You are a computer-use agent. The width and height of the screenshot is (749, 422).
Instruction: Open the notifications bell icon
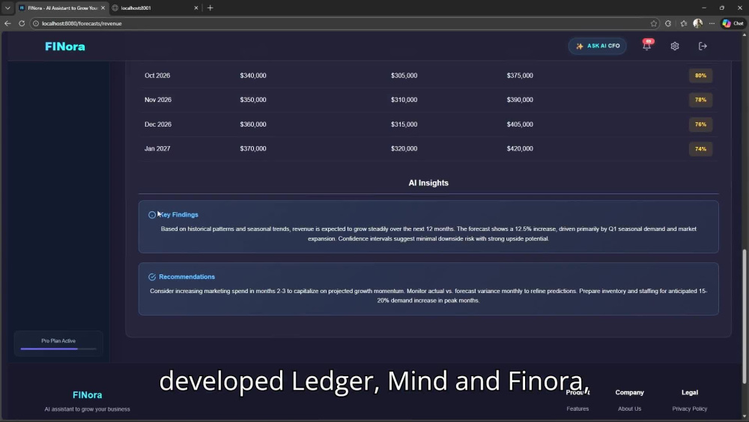(647, 46)
